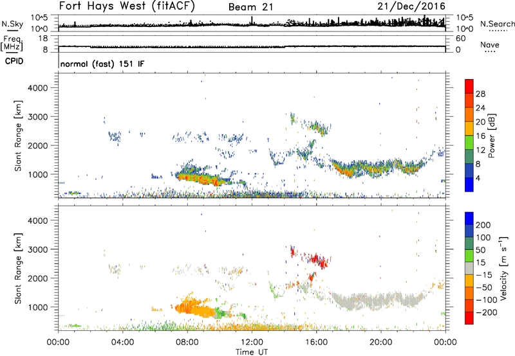Click the 50–100 m/s teal Velocity swatch

[469, 244]
